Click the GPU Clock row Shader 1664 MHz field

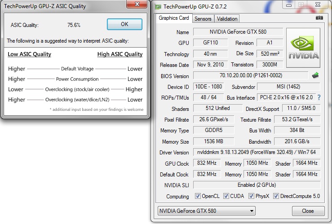point(306,163)
